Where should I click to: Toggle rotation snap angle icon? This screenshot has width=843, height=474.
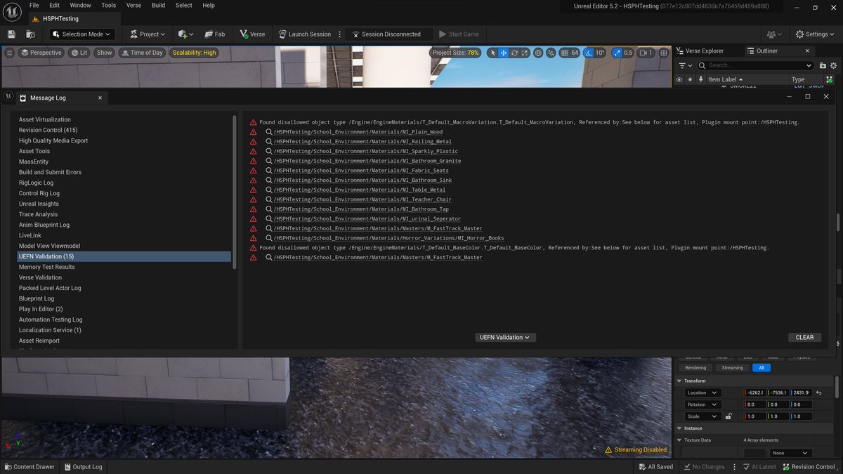(588, 53)
